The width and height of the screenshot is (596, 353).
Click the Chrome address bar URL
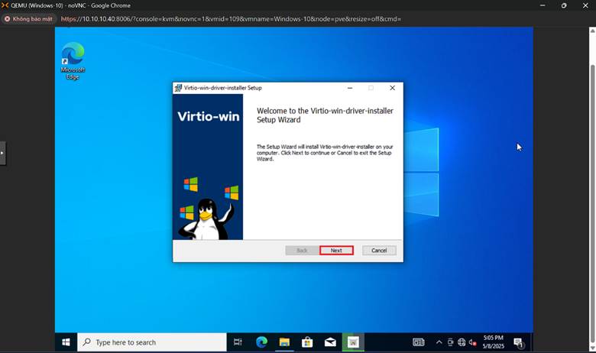(x=229, y=19)
